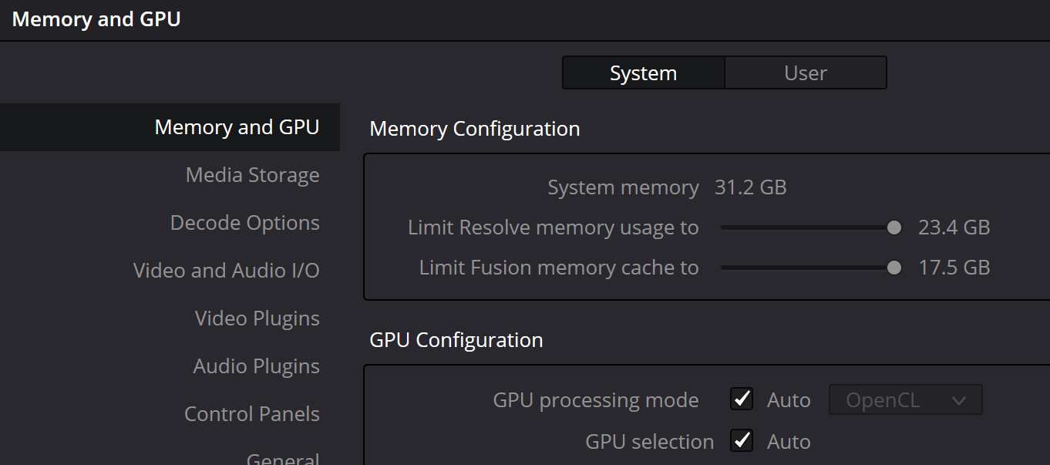Open Media Storage settings
The width and height of the screenshot is (1050, 465).
(252, 175)
